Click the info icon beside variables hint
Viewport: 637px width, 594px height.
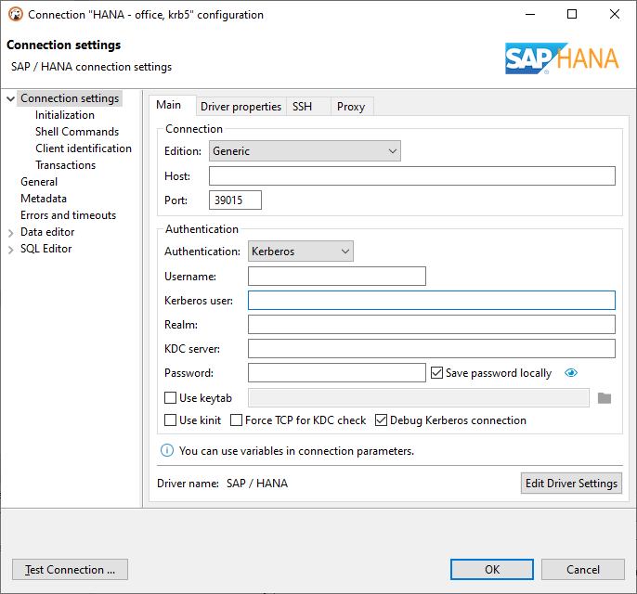167,450
